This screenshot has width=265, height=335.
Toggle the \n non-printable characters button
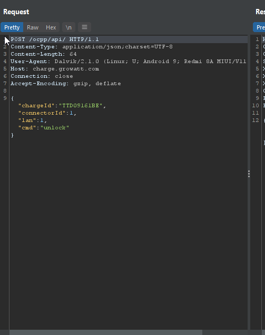pos(68,27)
